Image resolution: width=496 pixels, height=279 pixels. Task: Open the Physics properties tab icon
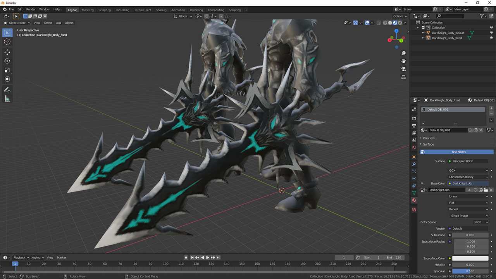coord(414,178)
